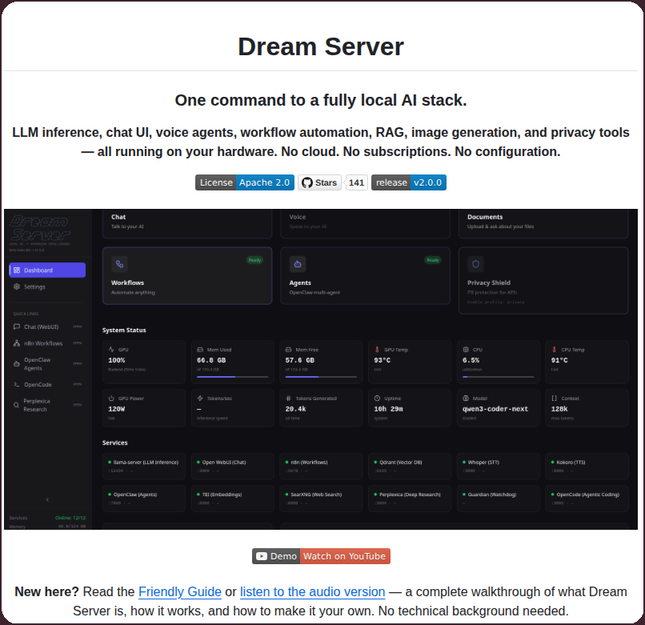Open the Perplexica Research quick link
Screen dimensions: 645x625
click(x=47, y=405)
